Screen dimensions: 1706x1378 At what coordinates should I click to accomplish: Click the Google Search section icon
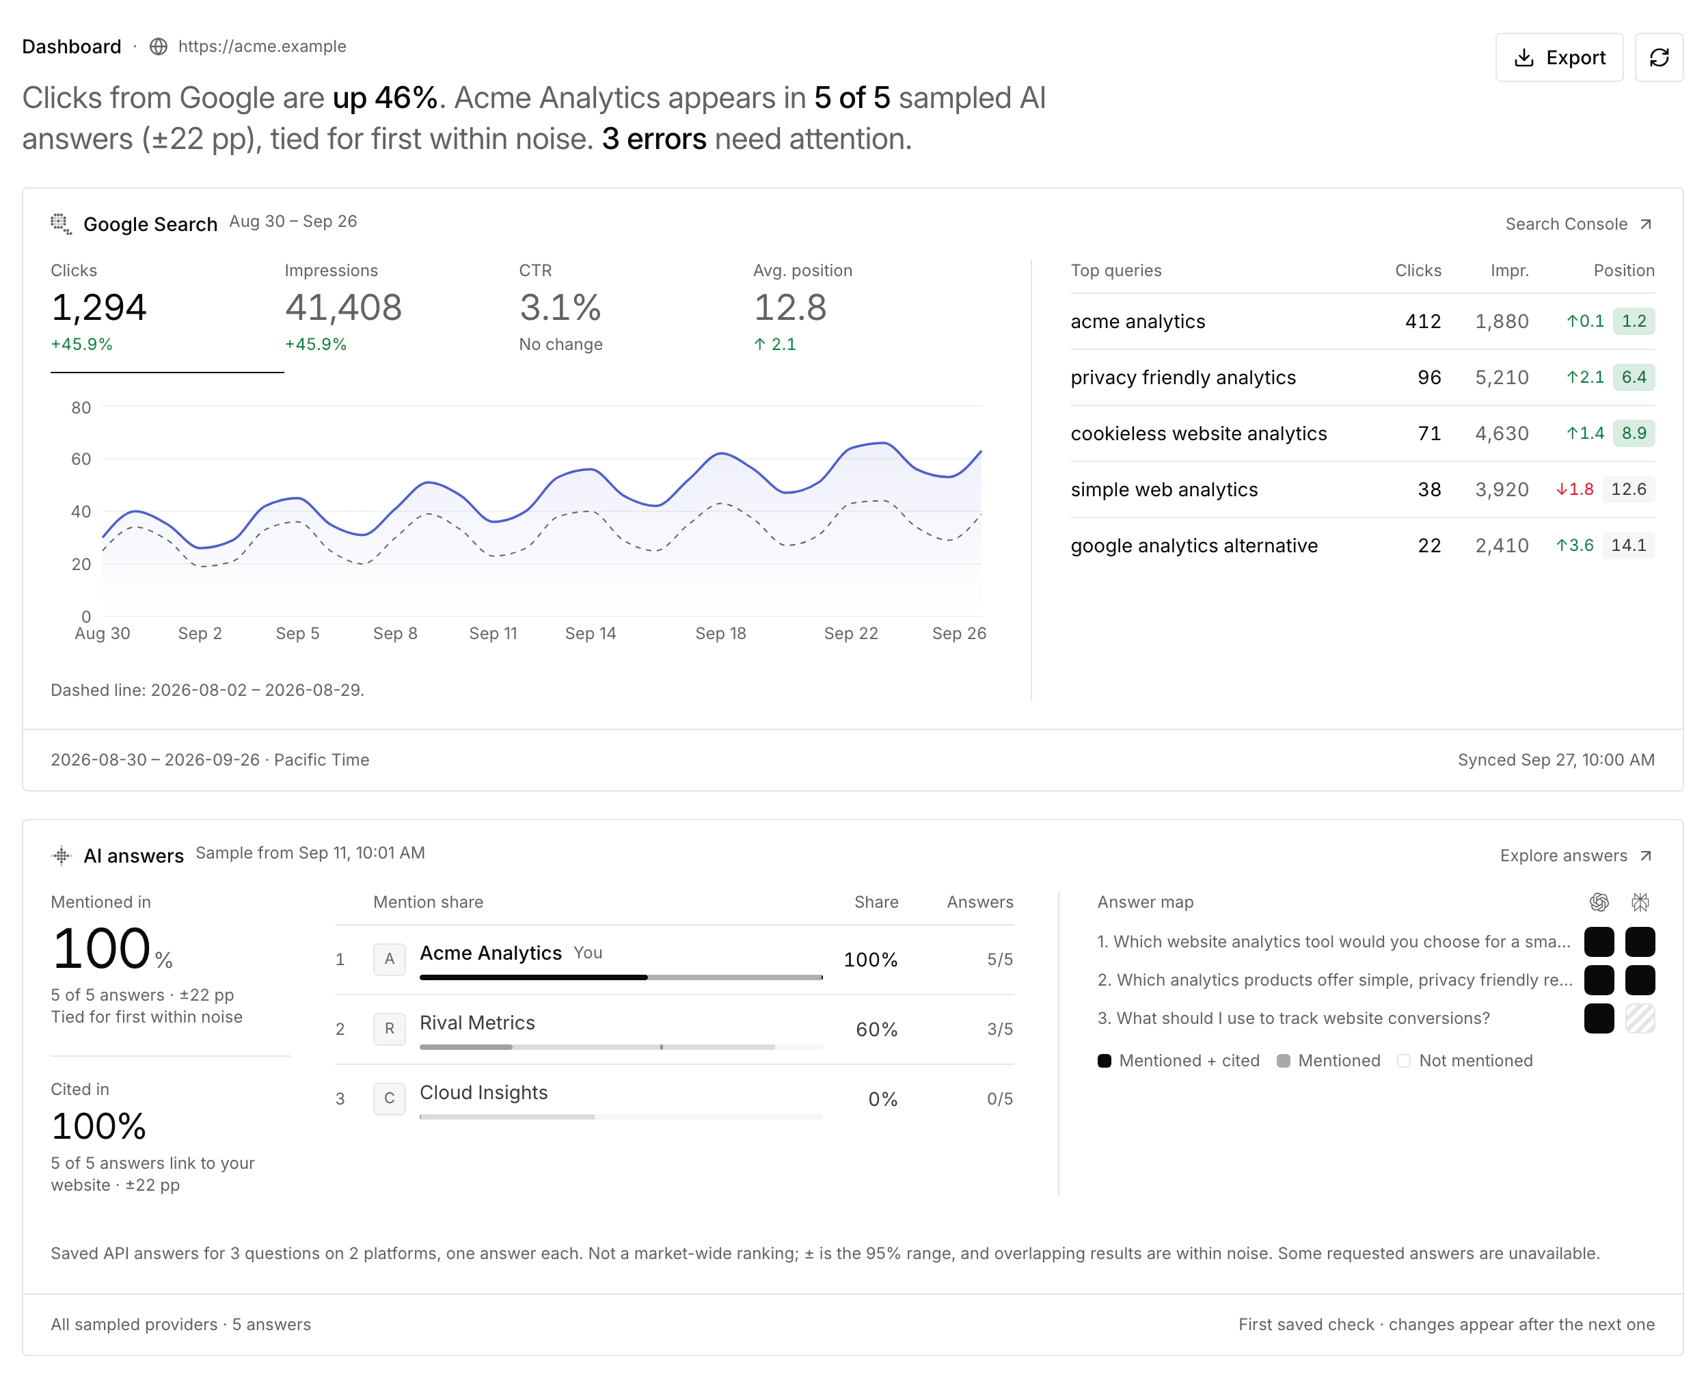tap(61, 224)
